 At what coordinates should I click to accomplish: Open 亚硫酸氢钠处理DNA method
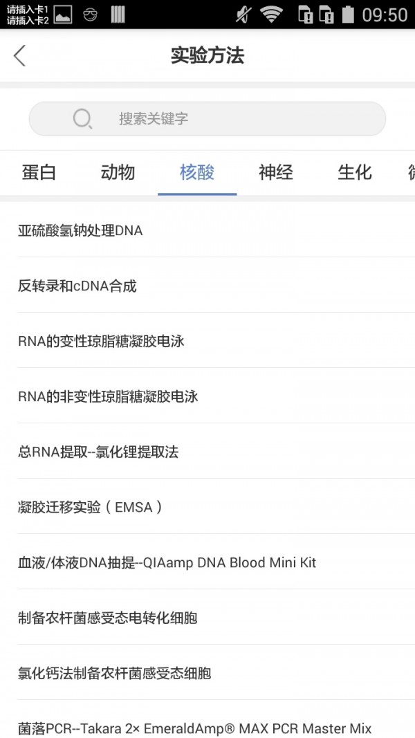(x=207, y=230)
